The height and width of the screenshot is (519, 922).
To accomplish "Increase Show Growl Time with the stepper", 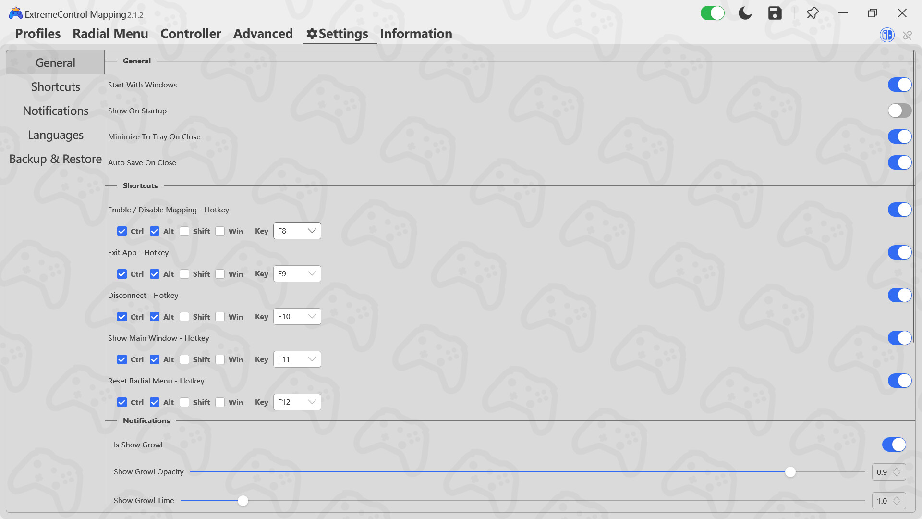I will click(896, 498).
